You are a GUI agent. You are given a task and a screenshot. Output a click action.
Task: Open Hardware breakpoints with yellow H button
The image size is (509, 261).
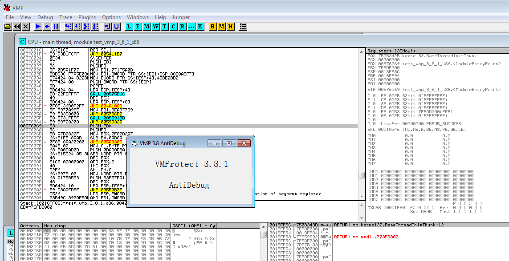pyautogui.click(x=230, y=27)
